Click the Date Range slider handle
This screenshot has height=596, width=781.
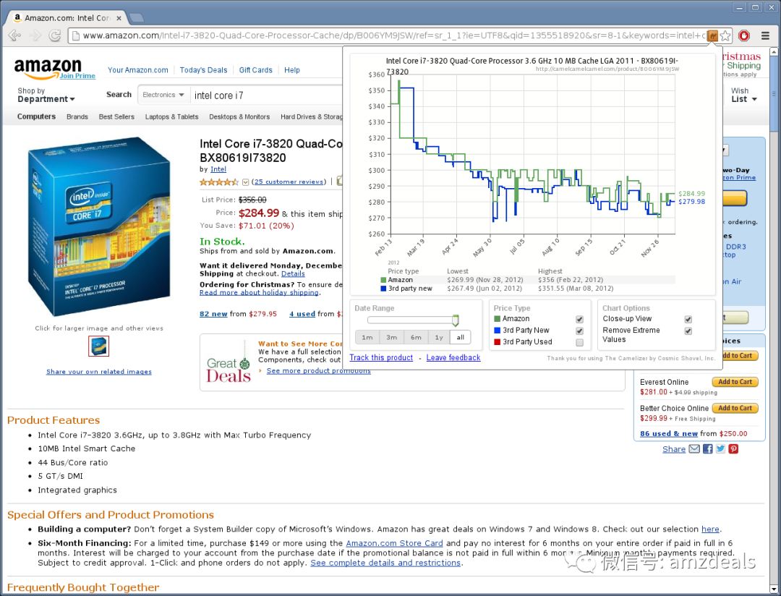point(456,320)
